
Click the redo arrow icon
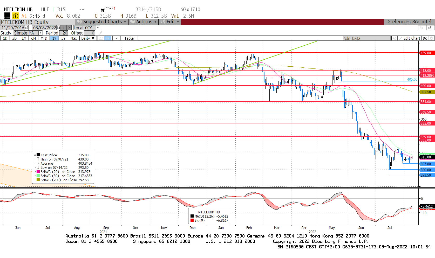(430, 28)
